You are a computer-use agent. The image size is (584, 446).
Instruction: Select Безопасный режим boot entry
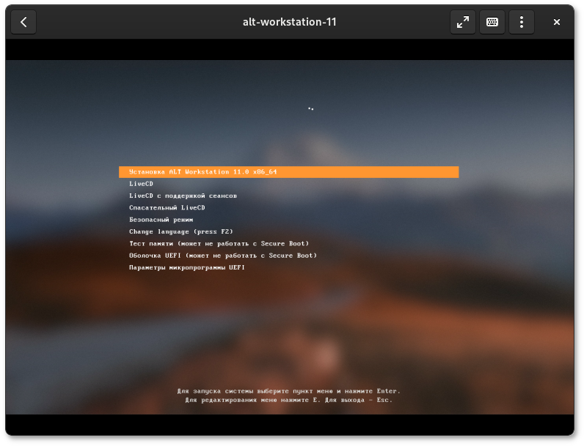pyautogui.click(x=161, y=220)
